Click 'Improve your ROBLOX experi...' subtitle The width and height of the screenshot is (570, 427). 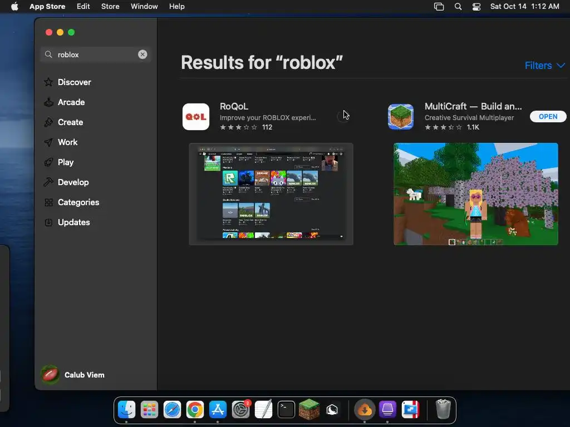tap(268, 118)
